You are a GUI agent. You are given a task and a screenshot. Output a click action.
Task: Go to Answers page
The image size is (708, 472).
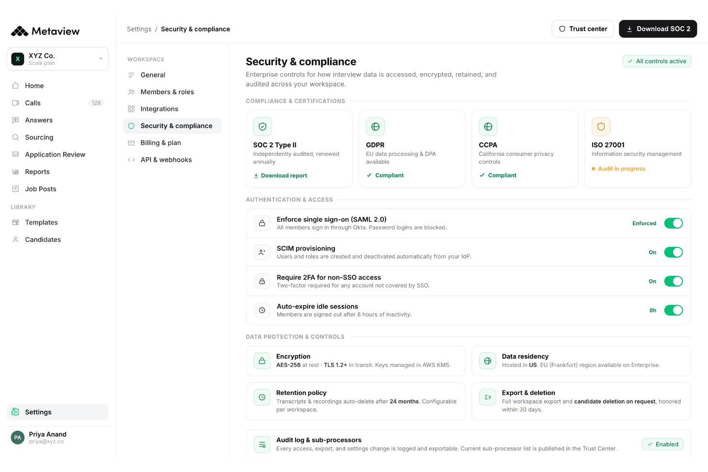58,120
